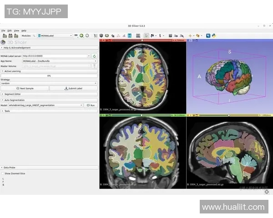Open the Transforms module icon
The width and height of the screenshot is (273, 218).
113,35
